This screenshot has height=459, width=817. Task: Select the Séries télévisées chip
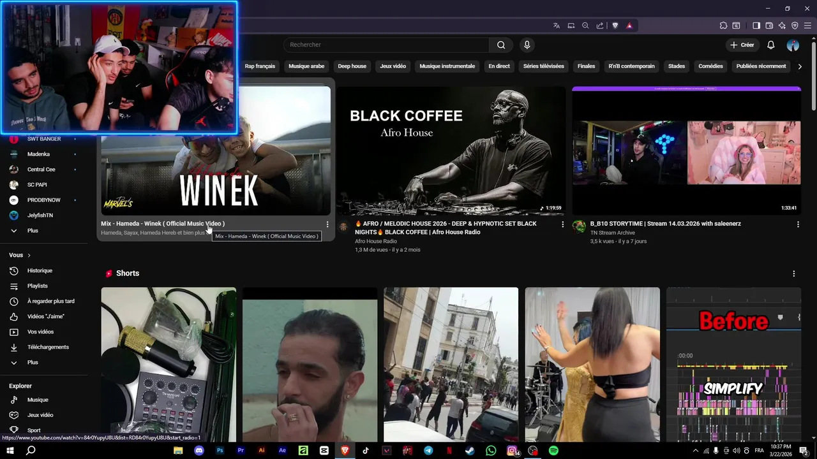click(x=543, y=66)
